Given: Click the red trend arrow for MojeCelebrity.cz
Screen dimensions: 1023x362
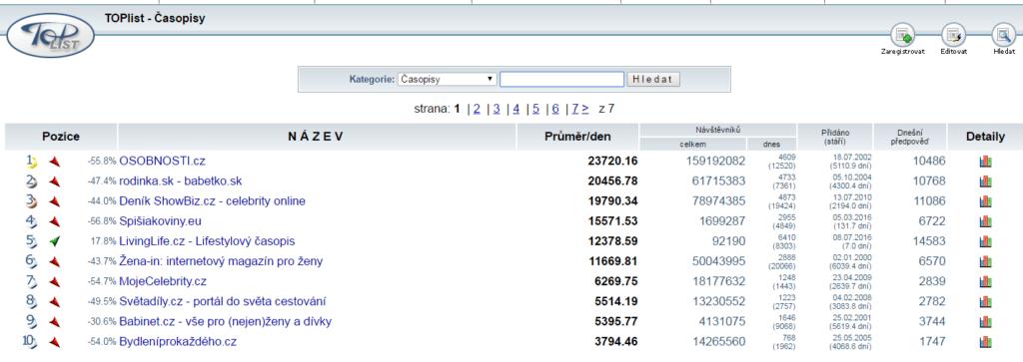Looking at the screenshot, I should 54,282.
